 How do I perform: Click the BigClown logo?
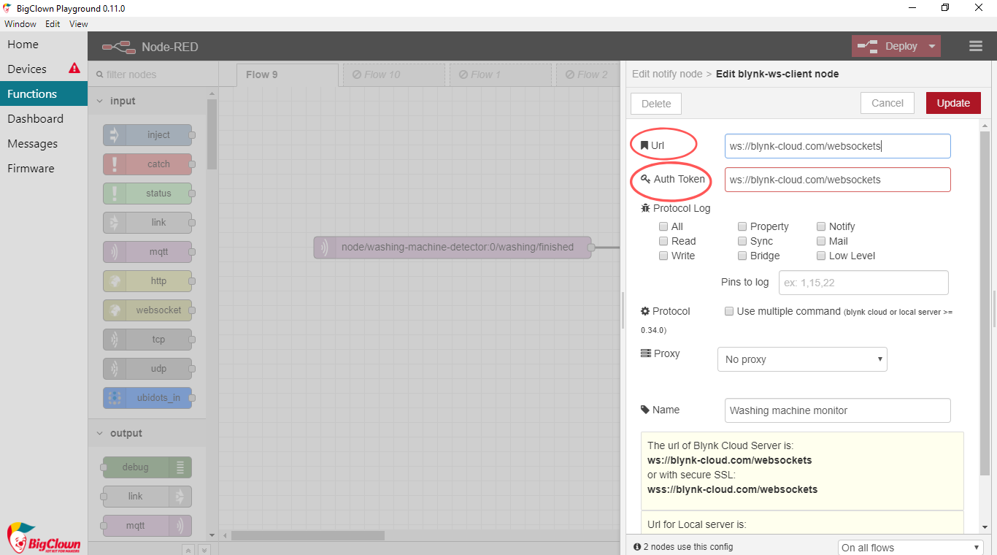click(x=44, y=537)
